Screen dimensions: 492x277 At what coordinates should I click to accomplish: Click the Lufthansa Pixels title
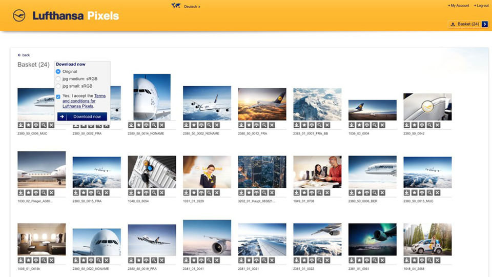point(76,16)
